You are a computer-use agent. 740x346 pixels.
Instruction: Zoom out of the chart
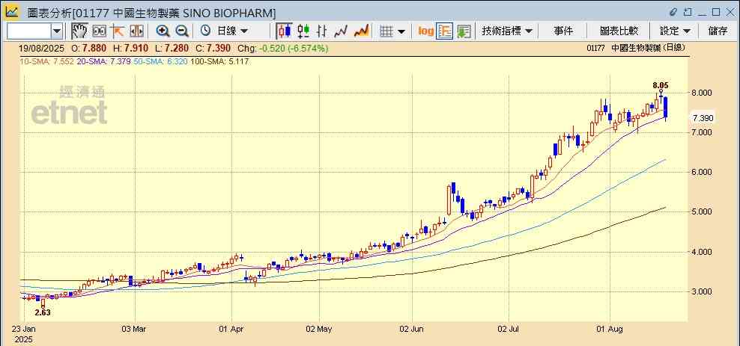coord(182,31)
